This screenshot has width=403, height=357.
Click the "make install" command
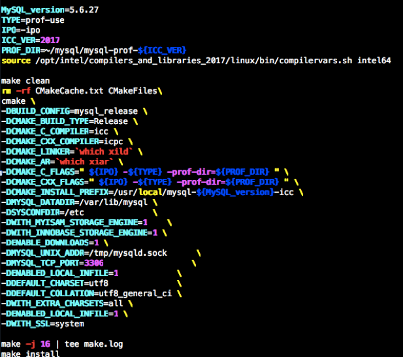click(30, 354)
